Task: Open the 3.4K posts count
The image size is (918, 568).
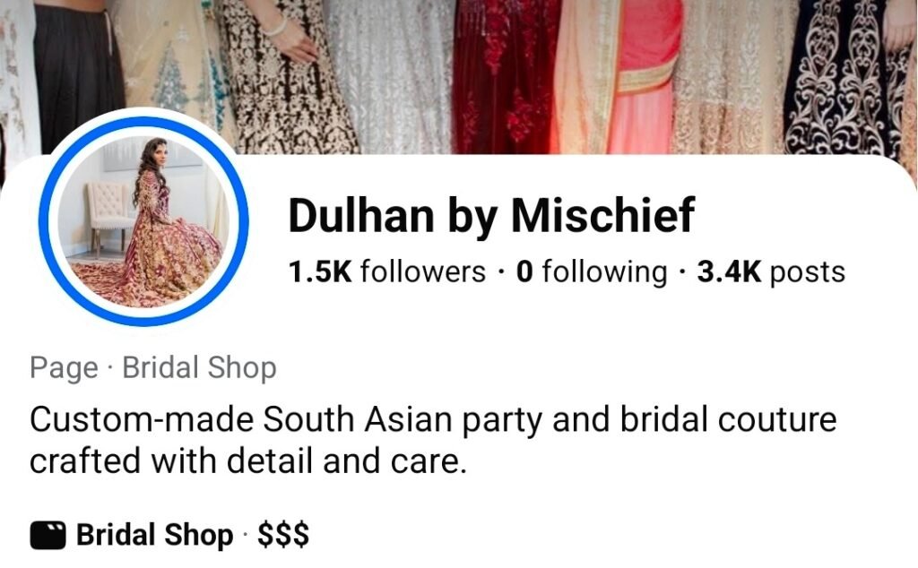Action: (770, 272)
